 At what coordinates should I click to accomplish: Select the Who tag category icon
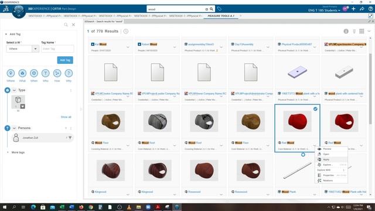click(x=46, y=73)
